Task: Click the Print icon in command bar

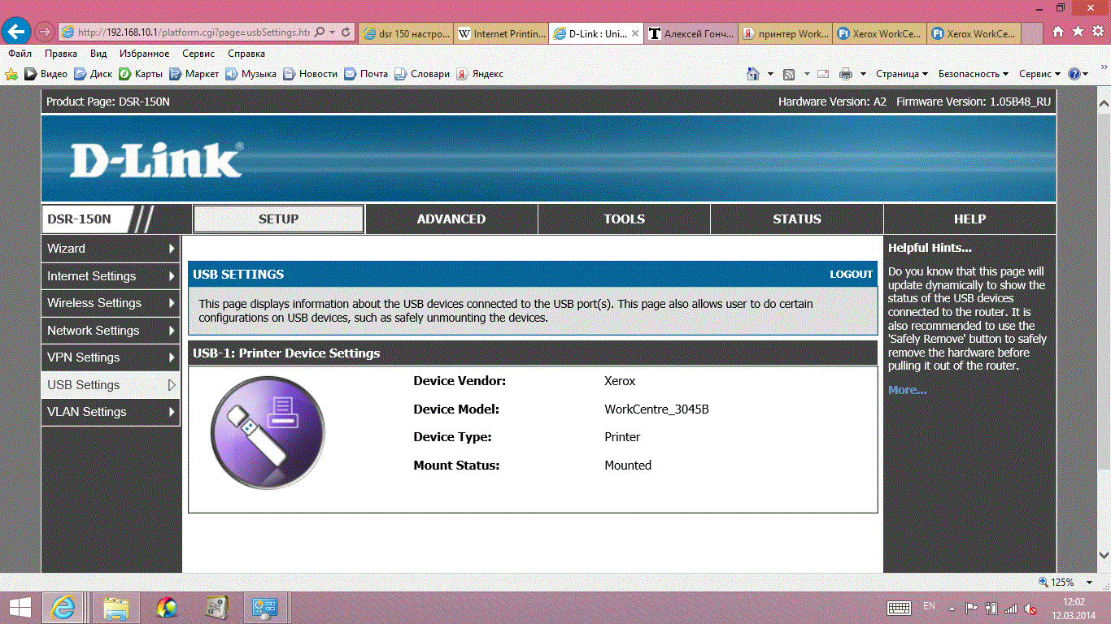Action: coord(846,74)
